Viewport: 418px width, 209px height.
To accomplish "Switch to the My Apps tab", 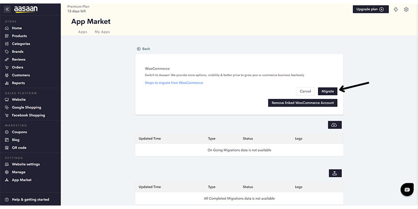I will coord(102,32).
